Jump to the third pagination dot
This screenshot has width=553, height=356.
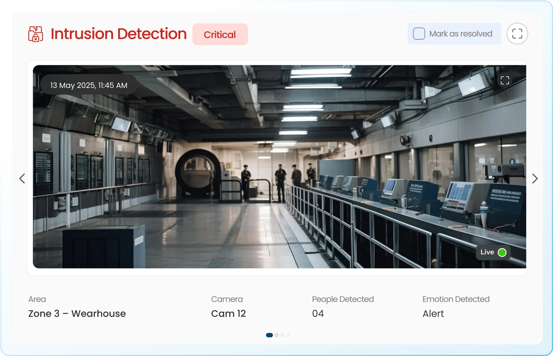coord(283,335)
